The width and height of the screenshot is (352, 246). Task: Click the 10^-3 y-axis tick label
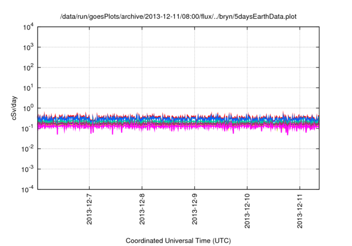[28, 169]
